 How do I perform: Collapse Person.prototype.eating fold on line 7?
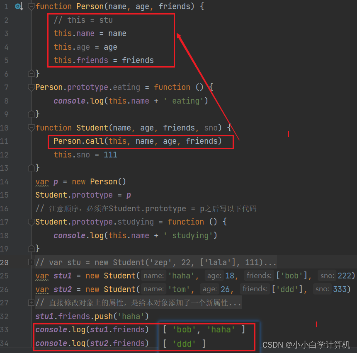(x=31, y=87)
